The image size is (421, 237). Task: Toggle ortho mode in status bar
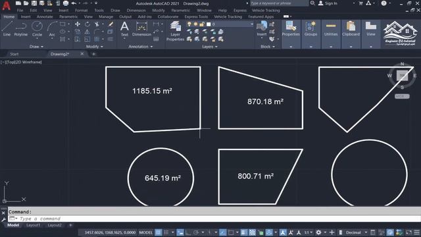(x=188, y=232)
